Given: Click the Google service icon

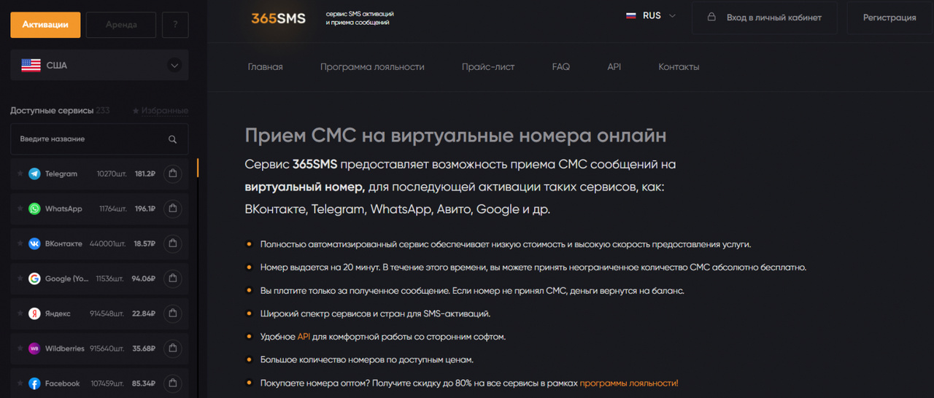Looking at the screenshot, I should click(x=34, y=278).
